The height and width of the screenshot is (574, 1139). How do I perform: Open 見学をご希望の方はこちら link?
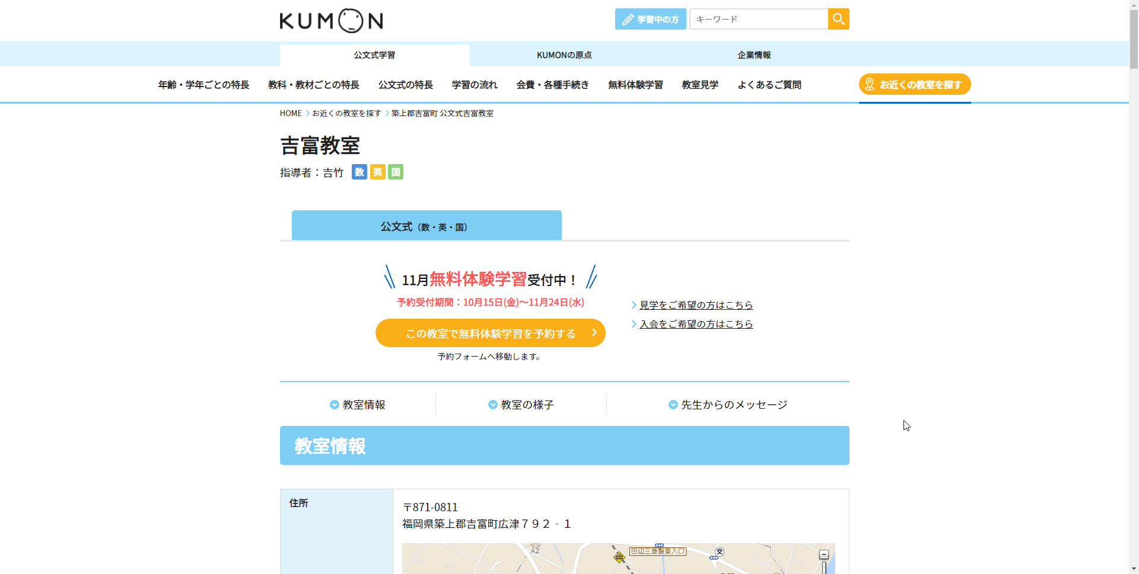(x=696, y=305)
